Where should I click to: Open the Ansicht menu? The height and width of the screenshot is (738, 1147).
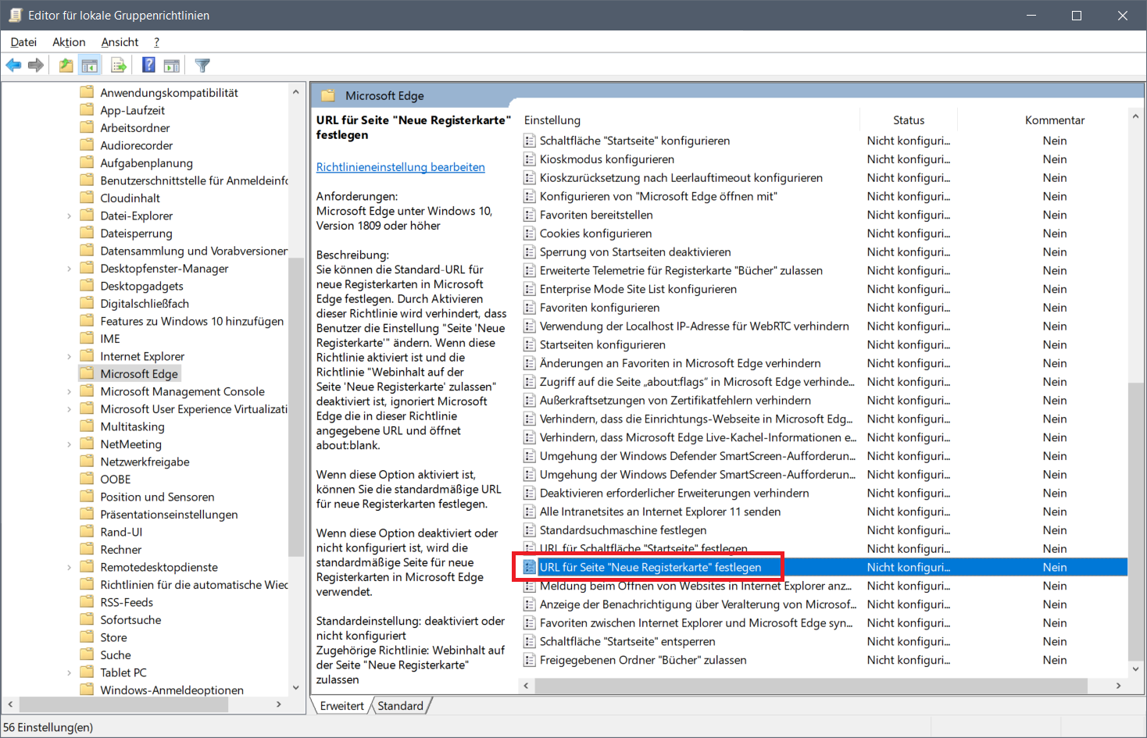coord(120,42)
